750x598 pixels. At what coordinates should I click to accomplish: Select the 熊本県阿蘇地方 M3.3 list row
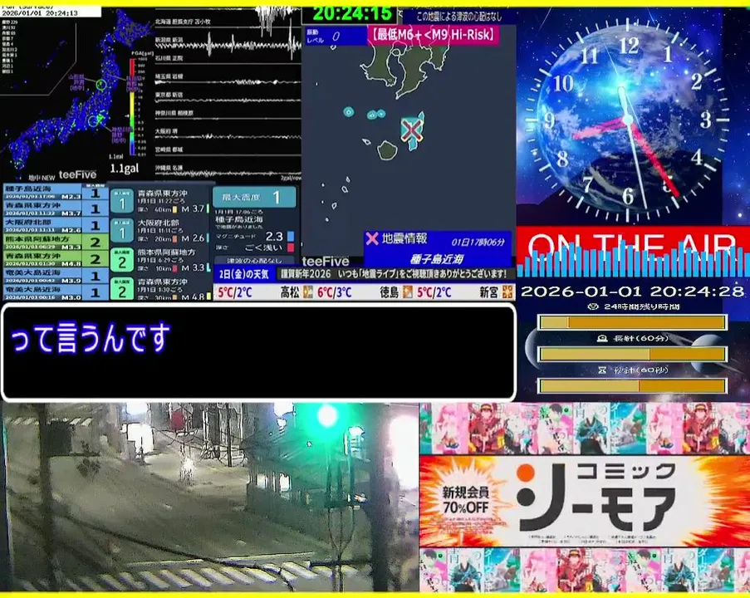56,242
